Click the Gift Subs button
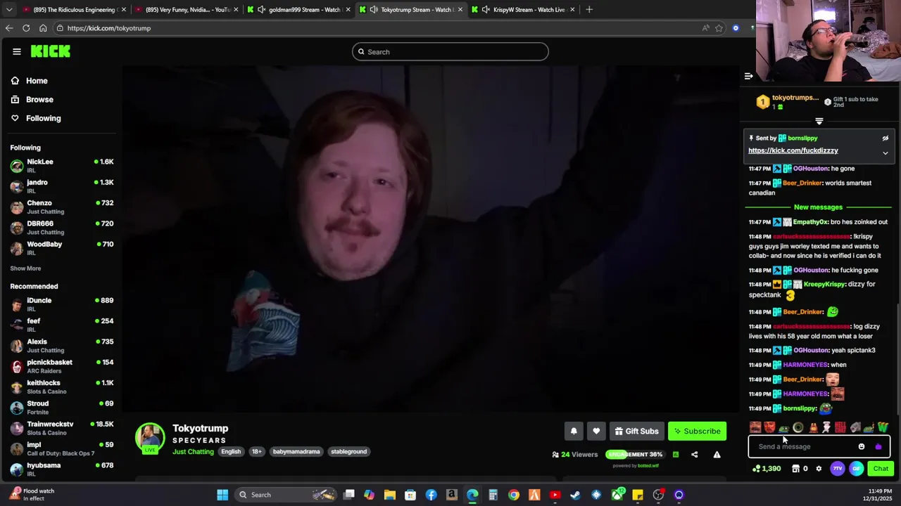 pos(636,432)
